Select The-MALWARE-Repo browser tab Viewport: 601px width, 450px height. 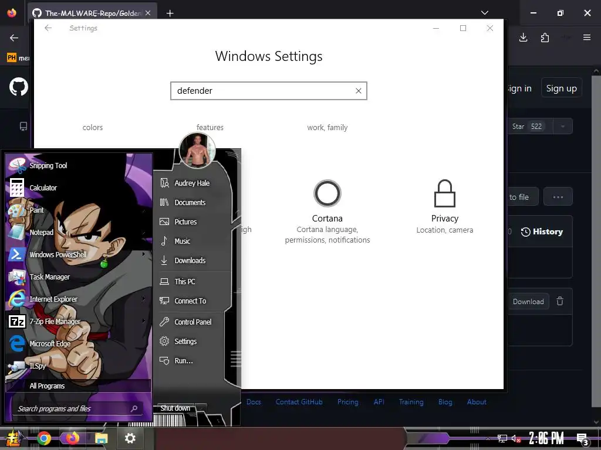tap(93, 13)
